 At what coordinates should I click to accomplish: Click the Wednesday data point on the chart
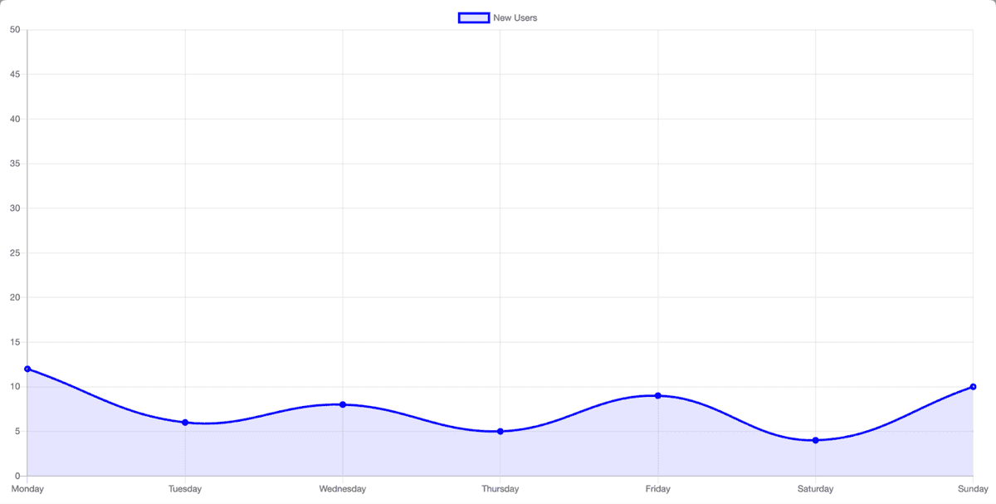343,404
